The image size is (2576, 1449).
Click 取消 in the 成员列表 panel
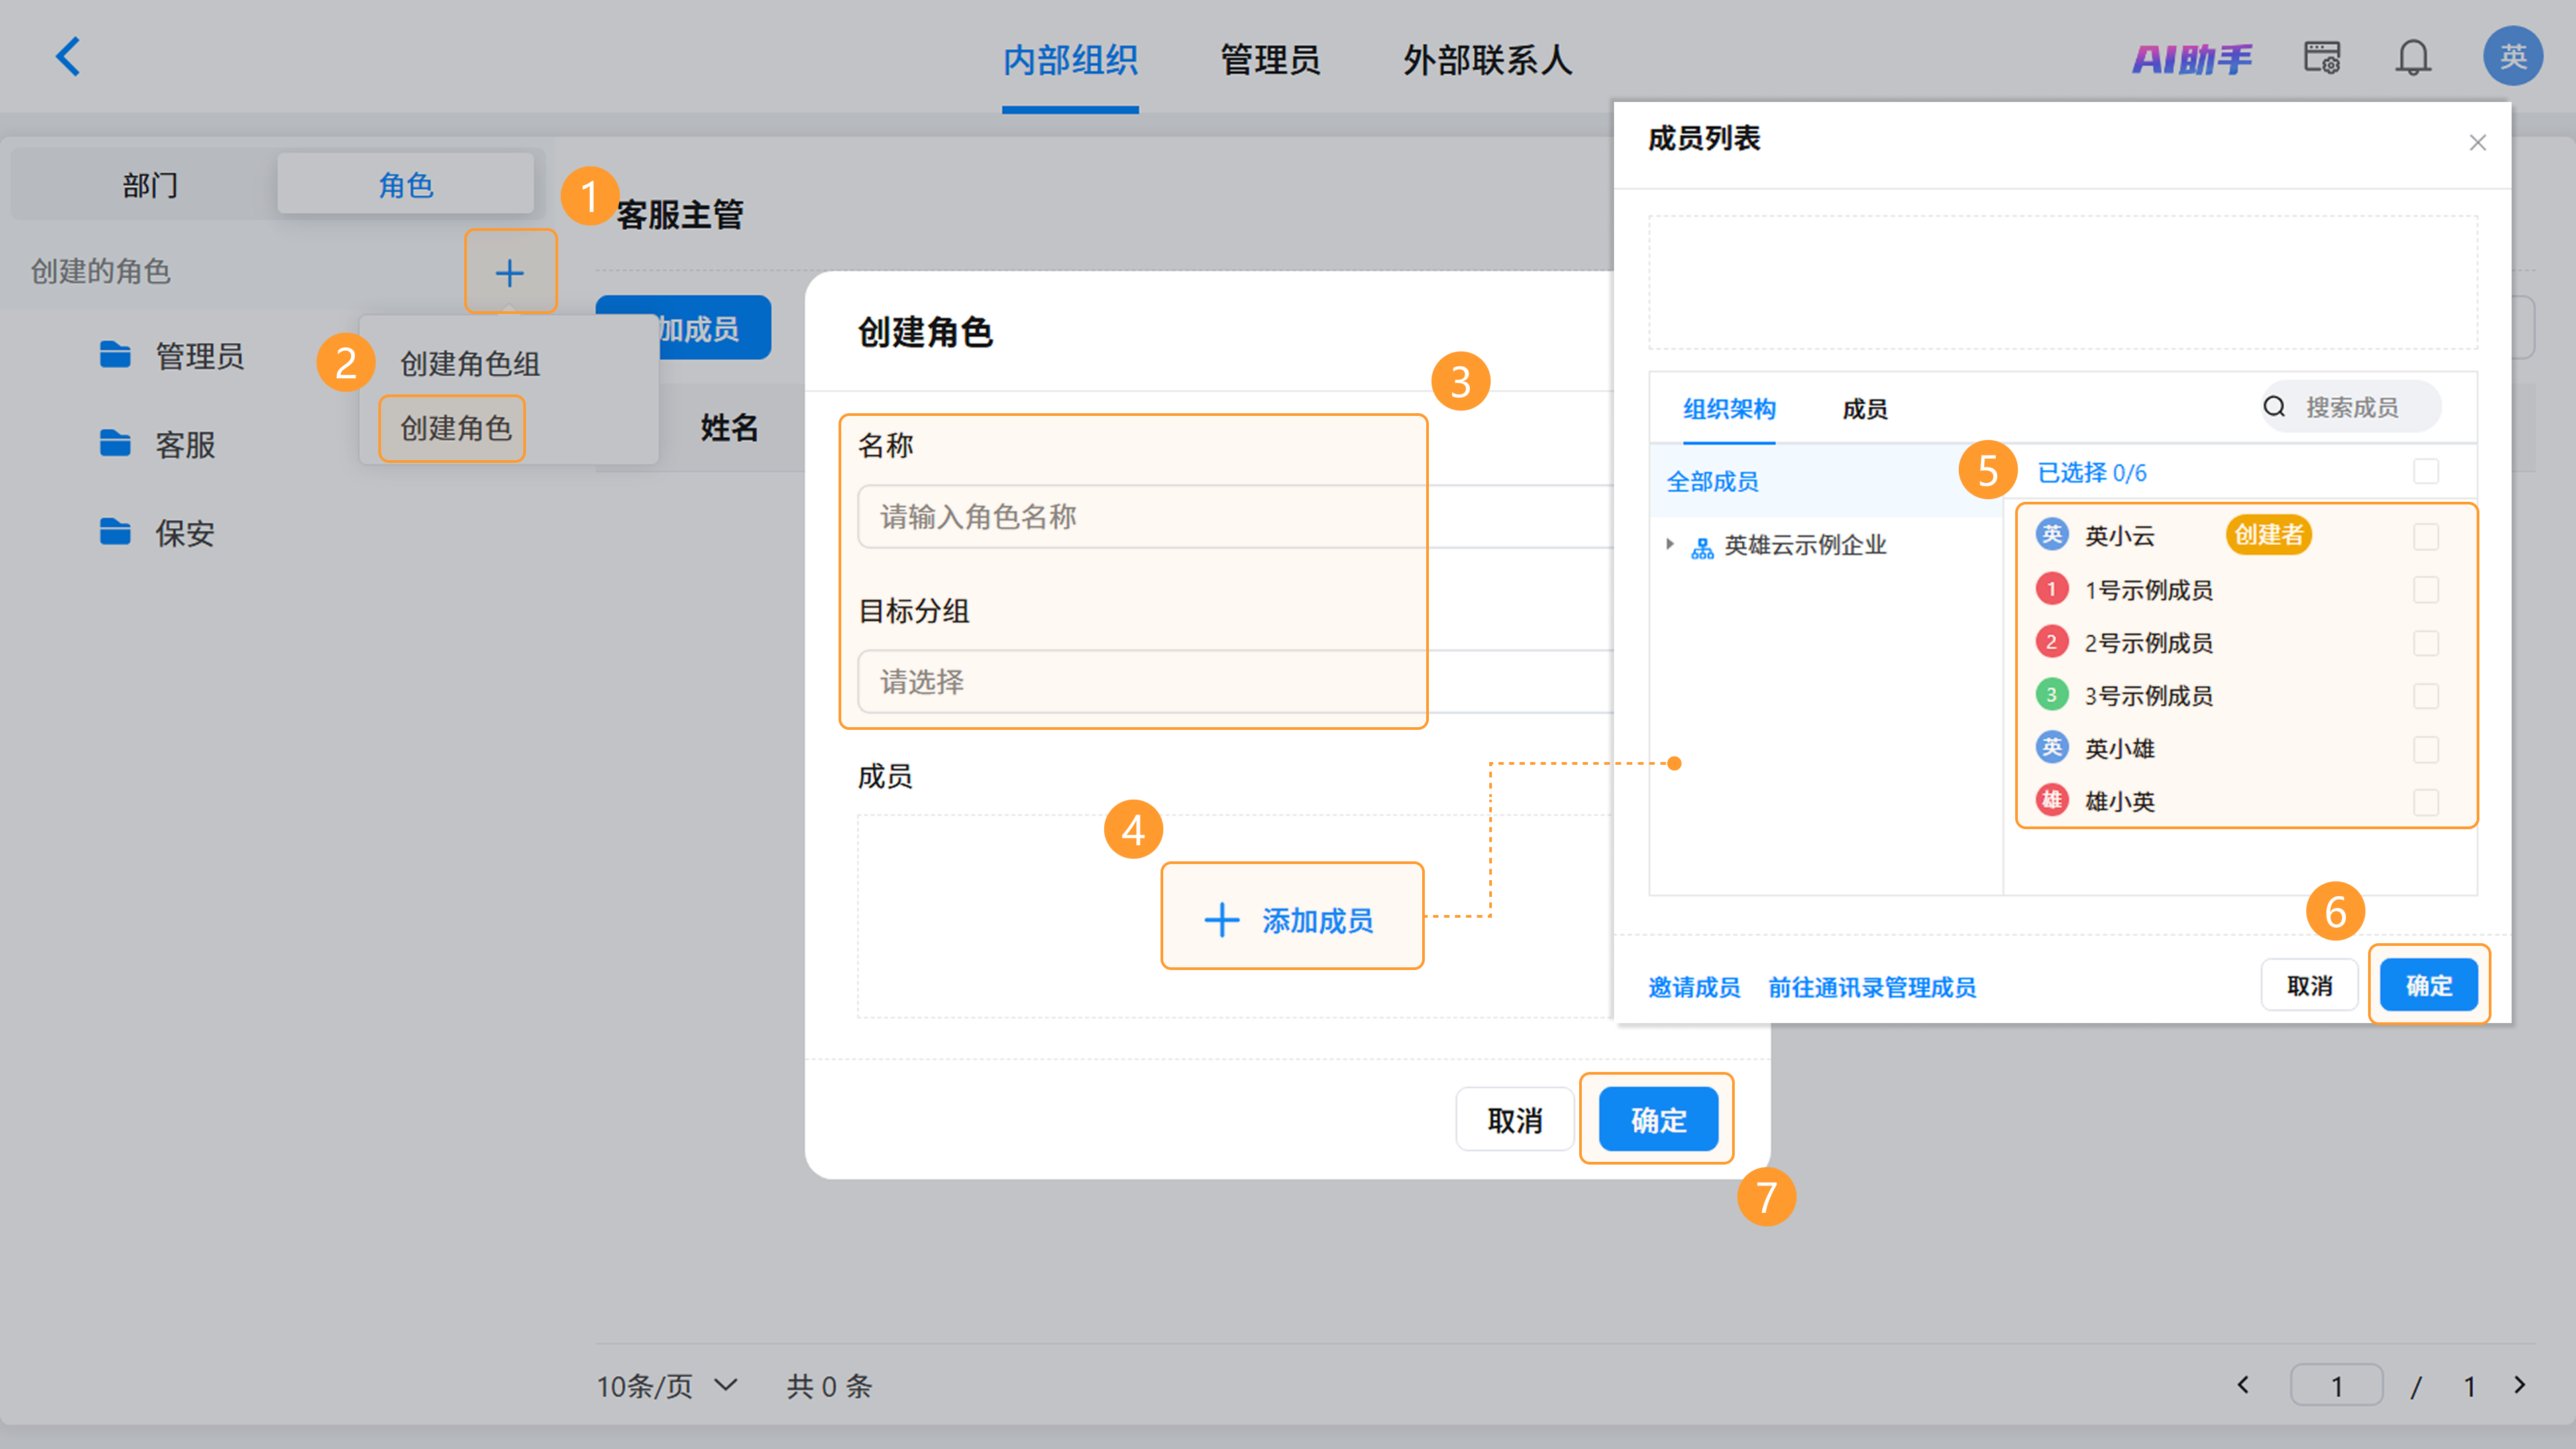click(x=2310, y=986)
